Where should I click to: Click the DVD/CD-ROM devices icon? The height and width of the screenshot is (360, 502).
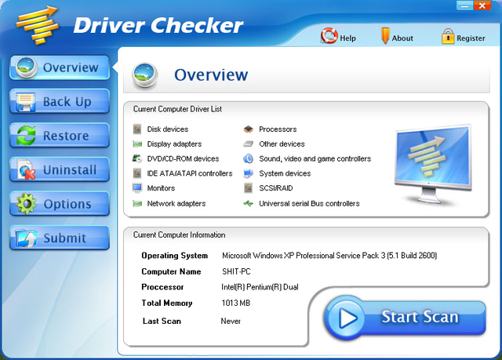[x=137, y=158]
